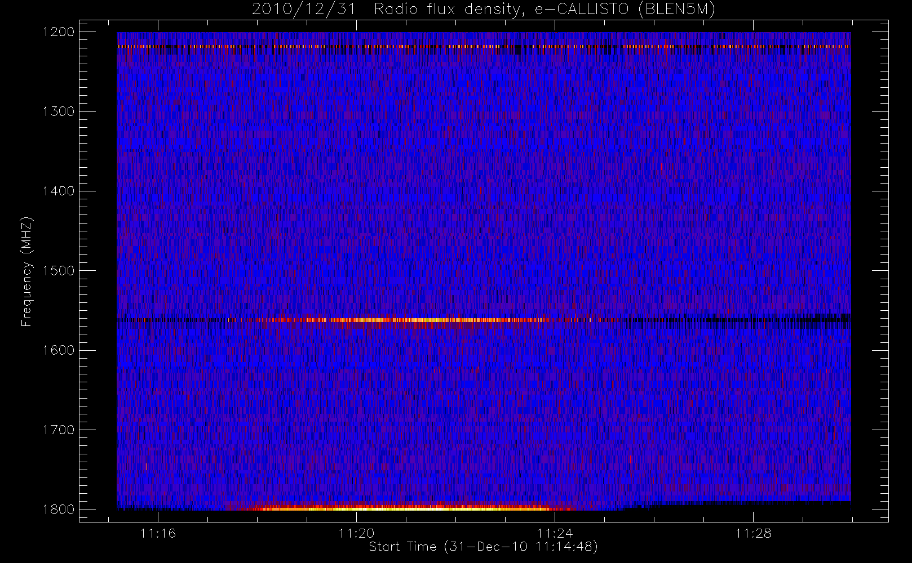Screen dimensions: 912x563
Task: Click the 11:28 time tick label
Action: pos(753,533)
